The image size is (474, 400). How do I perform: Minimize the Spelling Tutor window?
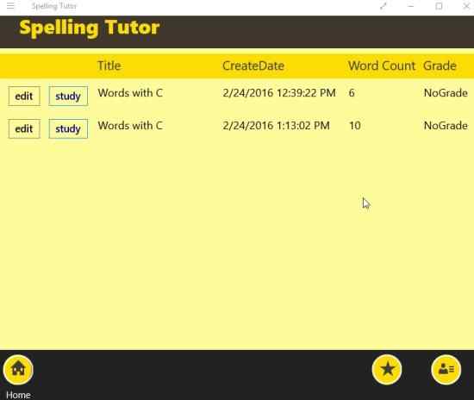click(x=410, y=6)
